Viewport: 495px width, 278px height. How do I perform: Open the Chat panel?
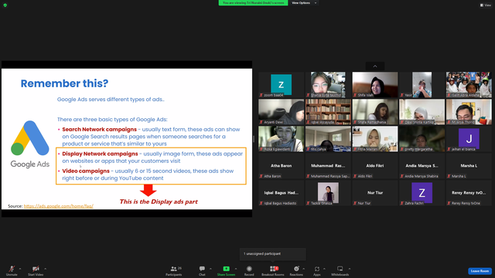tap(202, 270)
